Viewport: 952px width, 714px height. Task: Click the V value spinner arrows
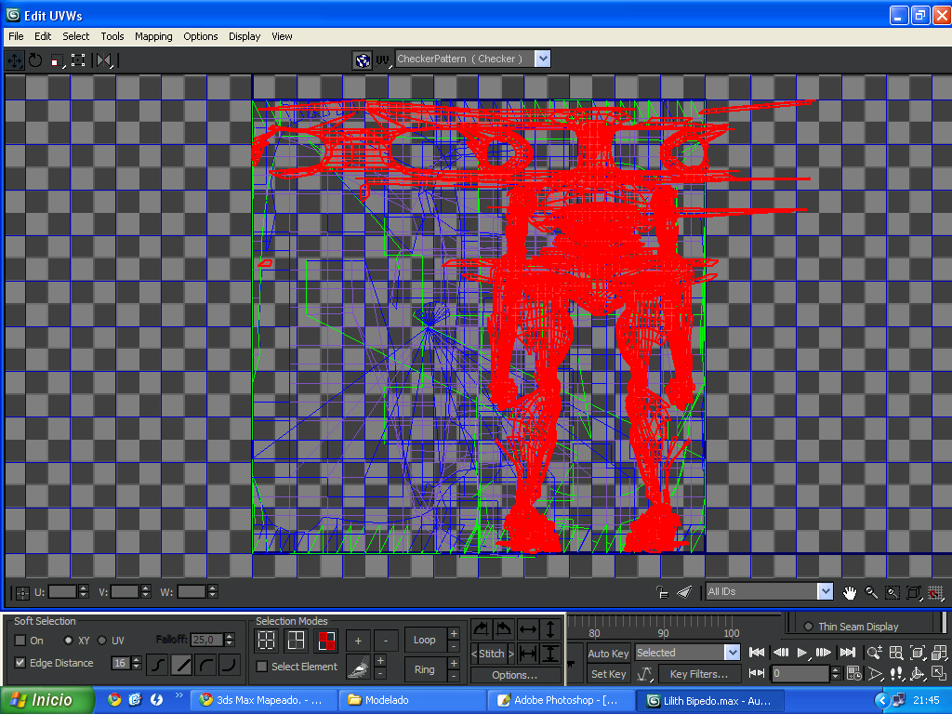tap(146, 591)
